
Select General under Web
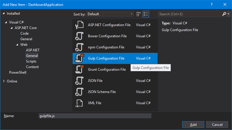[32, 56]
